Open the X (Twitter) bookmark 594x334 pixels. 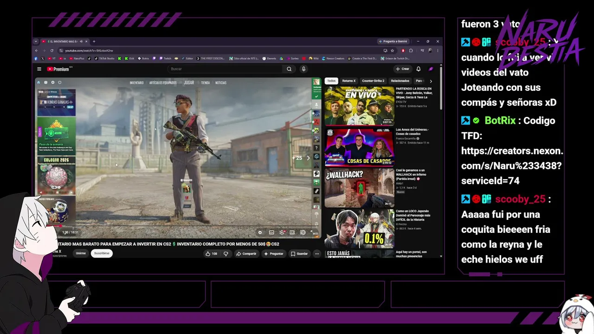pyautogui.click(x=43, y=58)
